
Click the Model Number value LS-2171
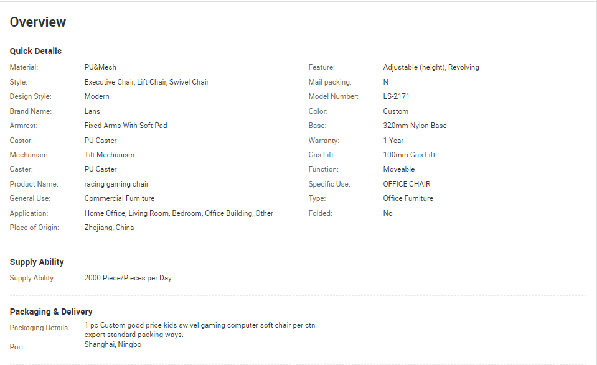396,96
